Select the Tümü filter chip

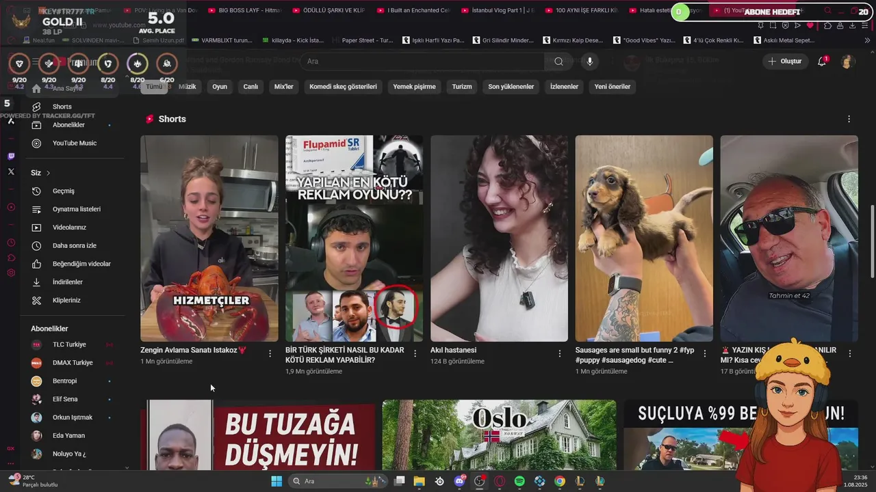click(x=154, y=87)
